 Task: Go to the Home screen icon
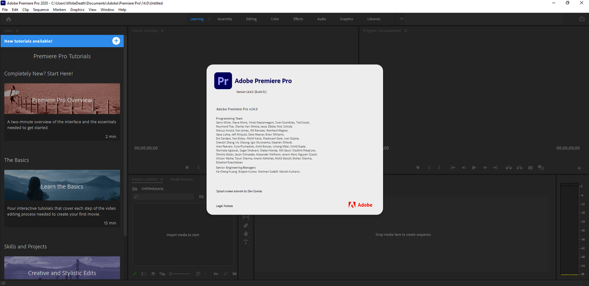pos(8,19)
